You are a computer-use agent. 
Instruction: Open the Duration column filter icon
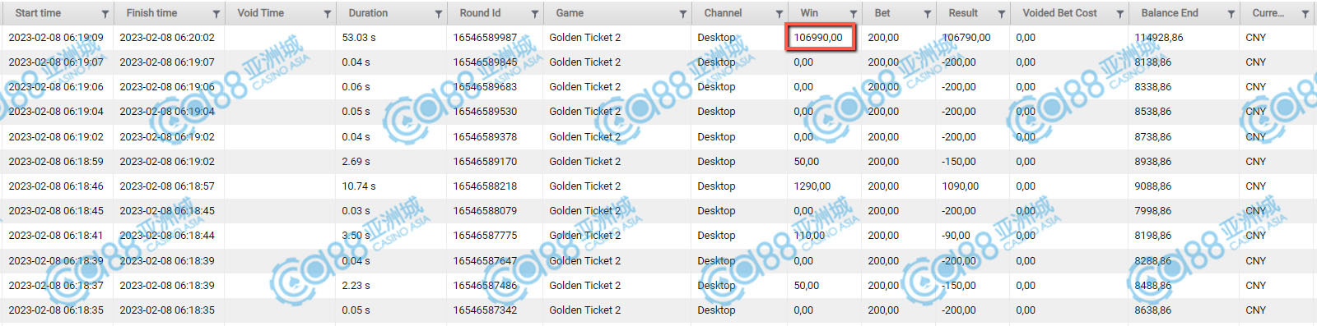(x=438, y=14)
